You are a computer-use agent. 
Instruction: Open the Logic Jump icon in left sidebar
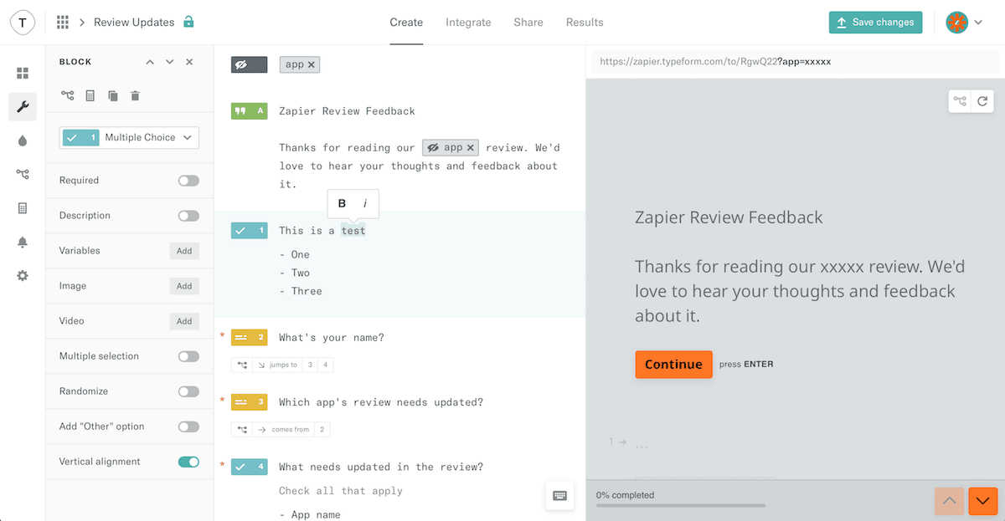(x=23, y=174)
